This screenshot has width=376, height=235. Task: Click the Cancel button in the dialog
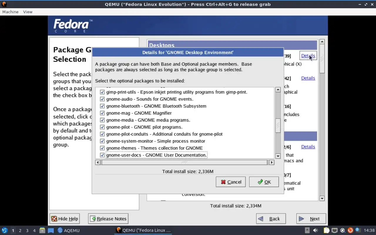pyautogui.click(x=231, y=182)
